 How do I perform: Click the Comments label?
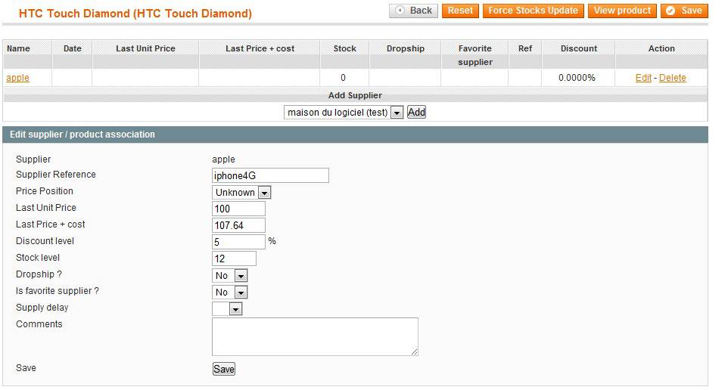[x=39, y=324]
